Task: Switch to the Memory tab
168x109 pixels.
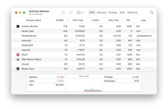Action: [101, 13]
